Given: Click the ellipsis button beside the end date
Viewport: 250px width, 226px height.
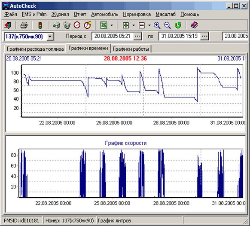Looking at the screenshot, I should 204,37.
